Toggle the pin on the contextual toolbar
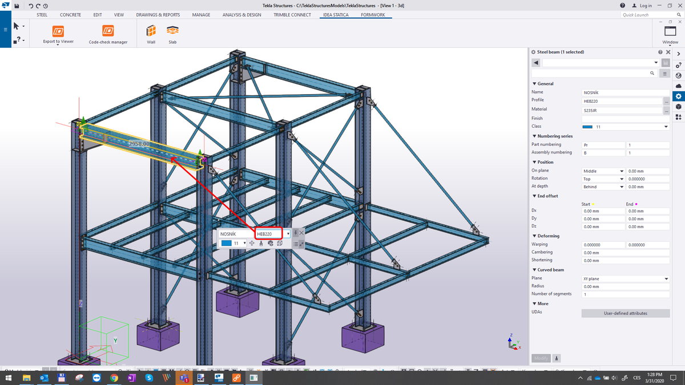Screen dimensions: 685x385 point(296,233)
